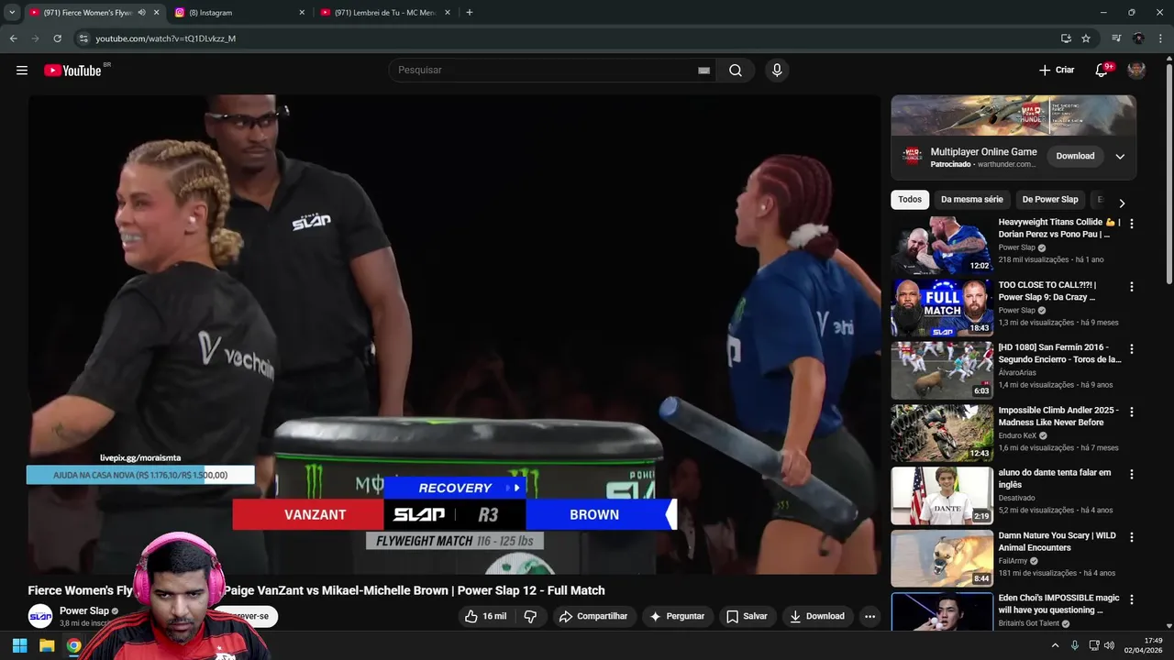The image size is (1174, 660).
Task: Open more actions ellipsis below video
Action: [869, 617]
